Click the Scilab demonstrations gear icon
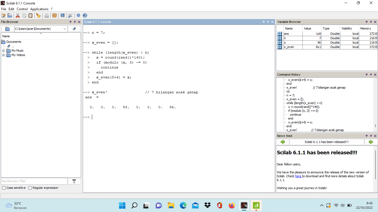The width and height of the screenshot is (378, 212). (x=79, y=15)
